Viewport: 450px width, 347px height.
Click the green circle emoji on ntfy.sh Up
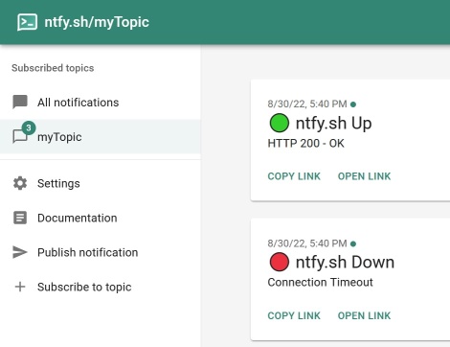click(x=280, y=123)
